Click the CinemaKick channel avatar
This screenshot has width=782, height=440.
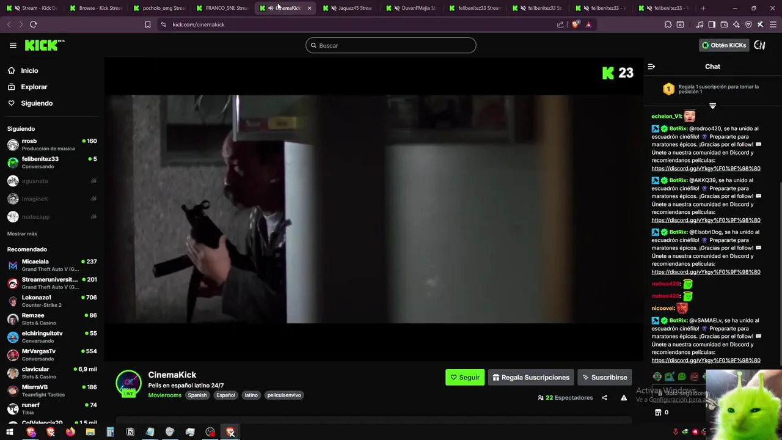pyautogui.click(x=129, y=383)
